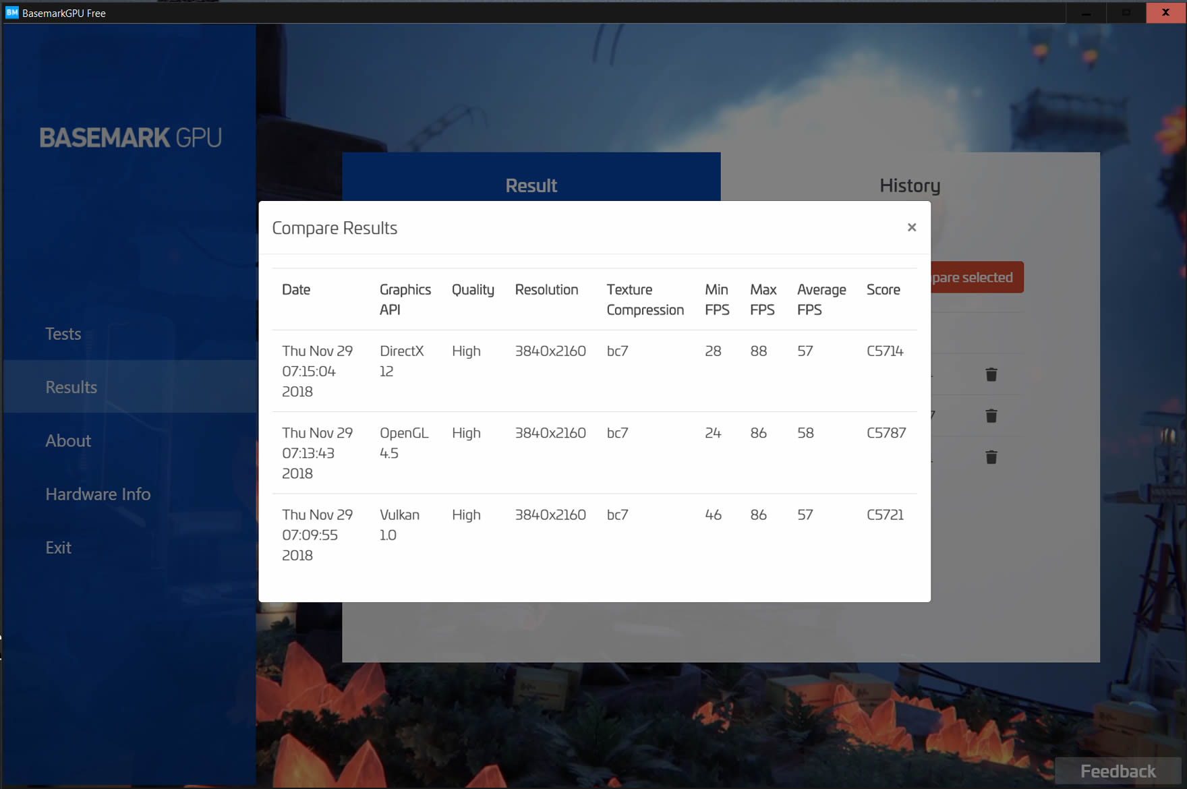
Task: Delete third history entry with trash icon
Action: pyautogui.click(x=991, y=457)
